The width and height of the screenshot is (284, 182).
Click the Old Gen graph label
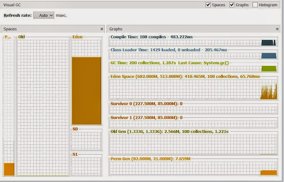(170, 132)
